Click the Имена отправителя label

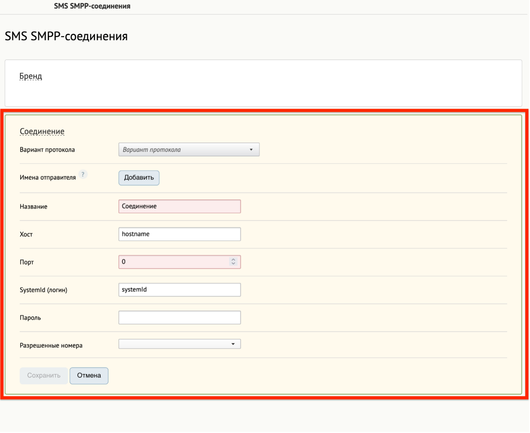[x=48, y=178]
